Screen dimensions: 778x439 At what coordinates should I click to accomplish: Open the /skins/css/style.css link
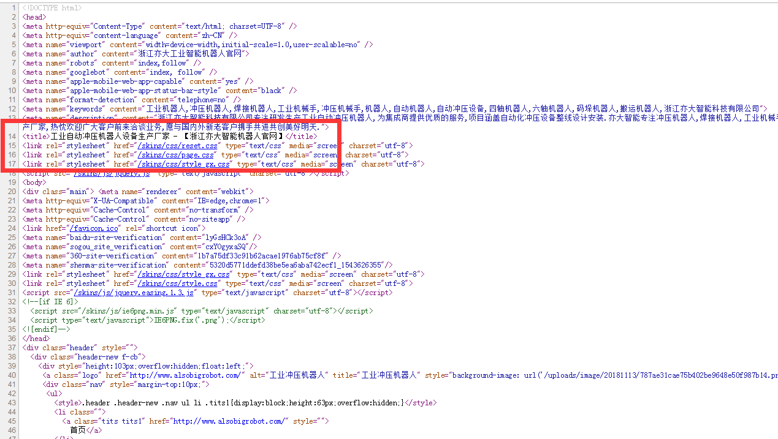pyautogui.click(x=178, y=283)
